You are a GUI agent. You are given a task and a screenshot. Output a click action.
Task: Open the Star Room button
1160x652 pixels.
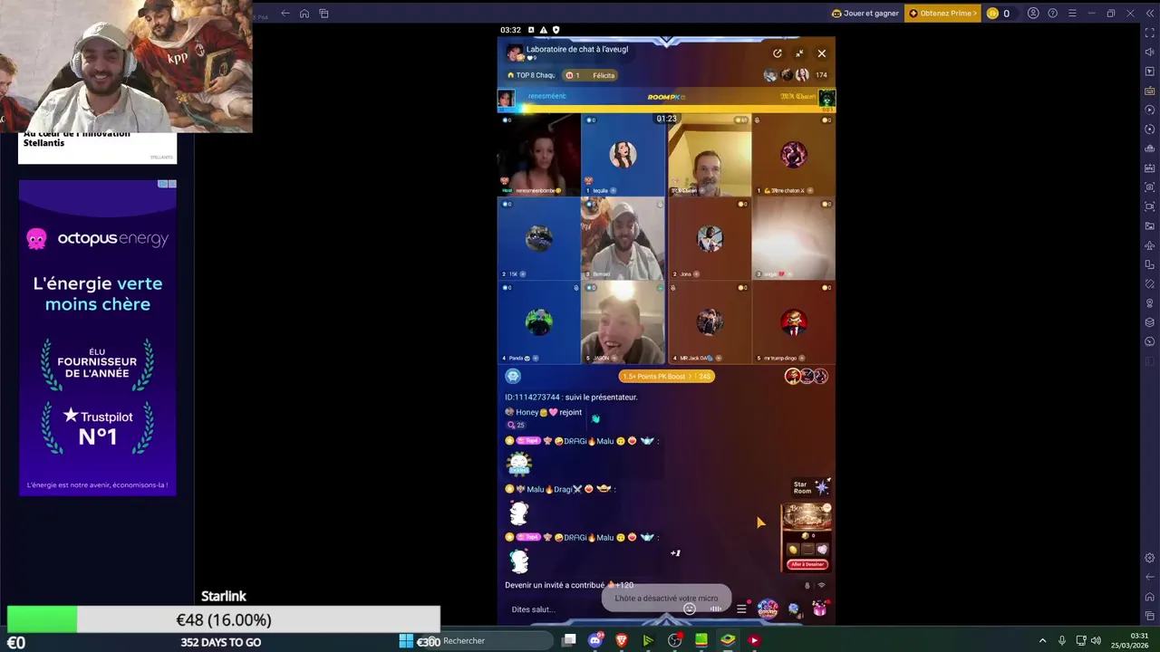tap(811, 487)
